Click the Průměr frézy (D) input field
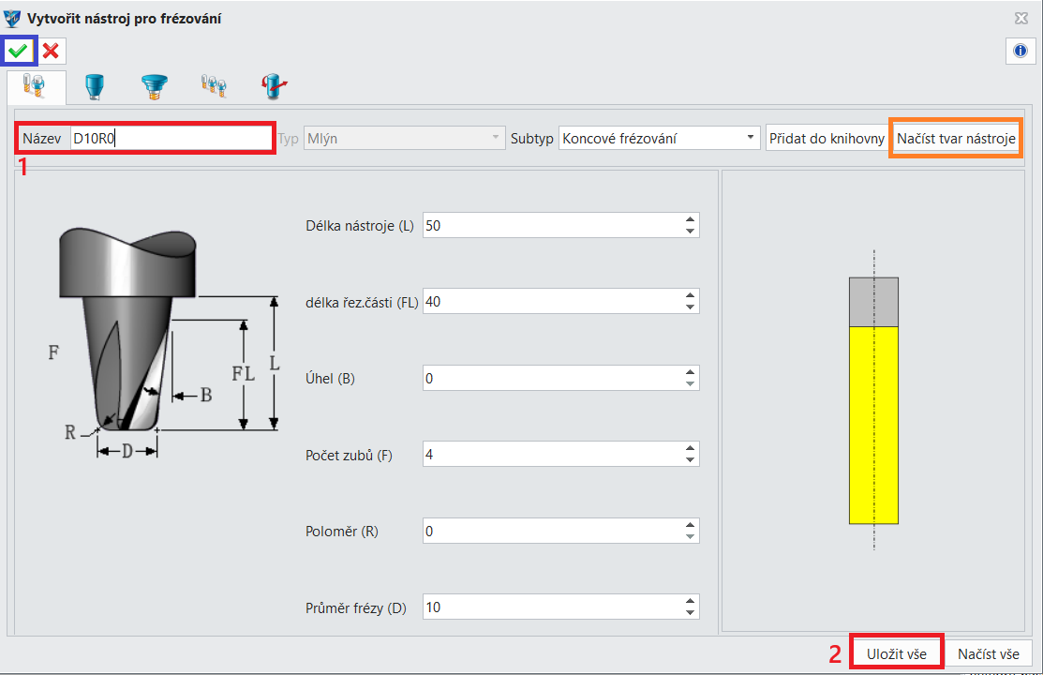 coord(560,607)
